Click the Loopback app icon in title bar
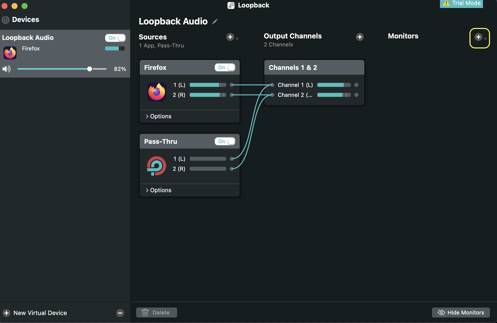Screen dimensions: 497x323 [x=231, y=5]
